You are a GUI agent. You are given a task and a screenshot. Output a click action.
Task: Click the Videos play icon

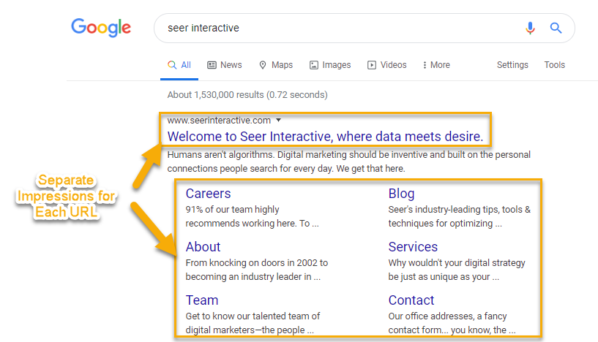[x=372, y=65]
